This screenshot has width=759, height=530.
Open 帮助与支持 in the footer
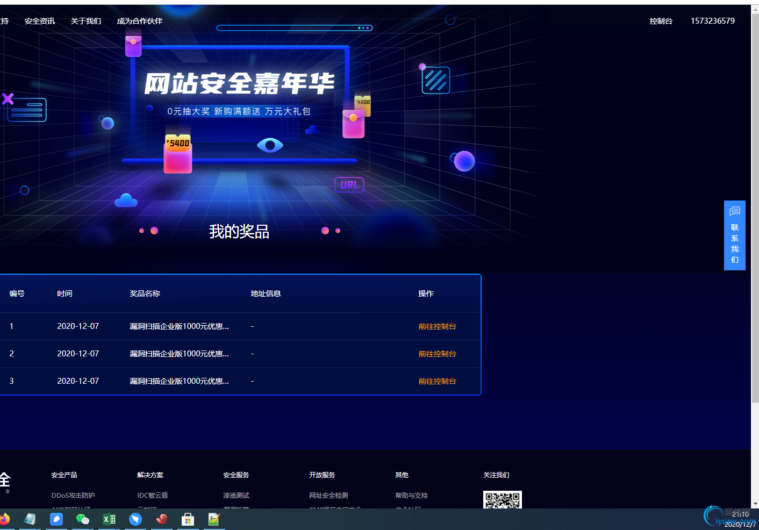(x=411, y=495)
